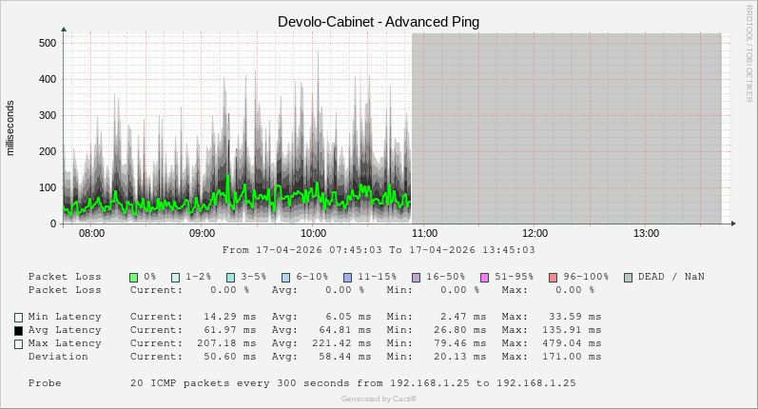Click the magenta 51-95% packet loss swatch

point(485,277)
